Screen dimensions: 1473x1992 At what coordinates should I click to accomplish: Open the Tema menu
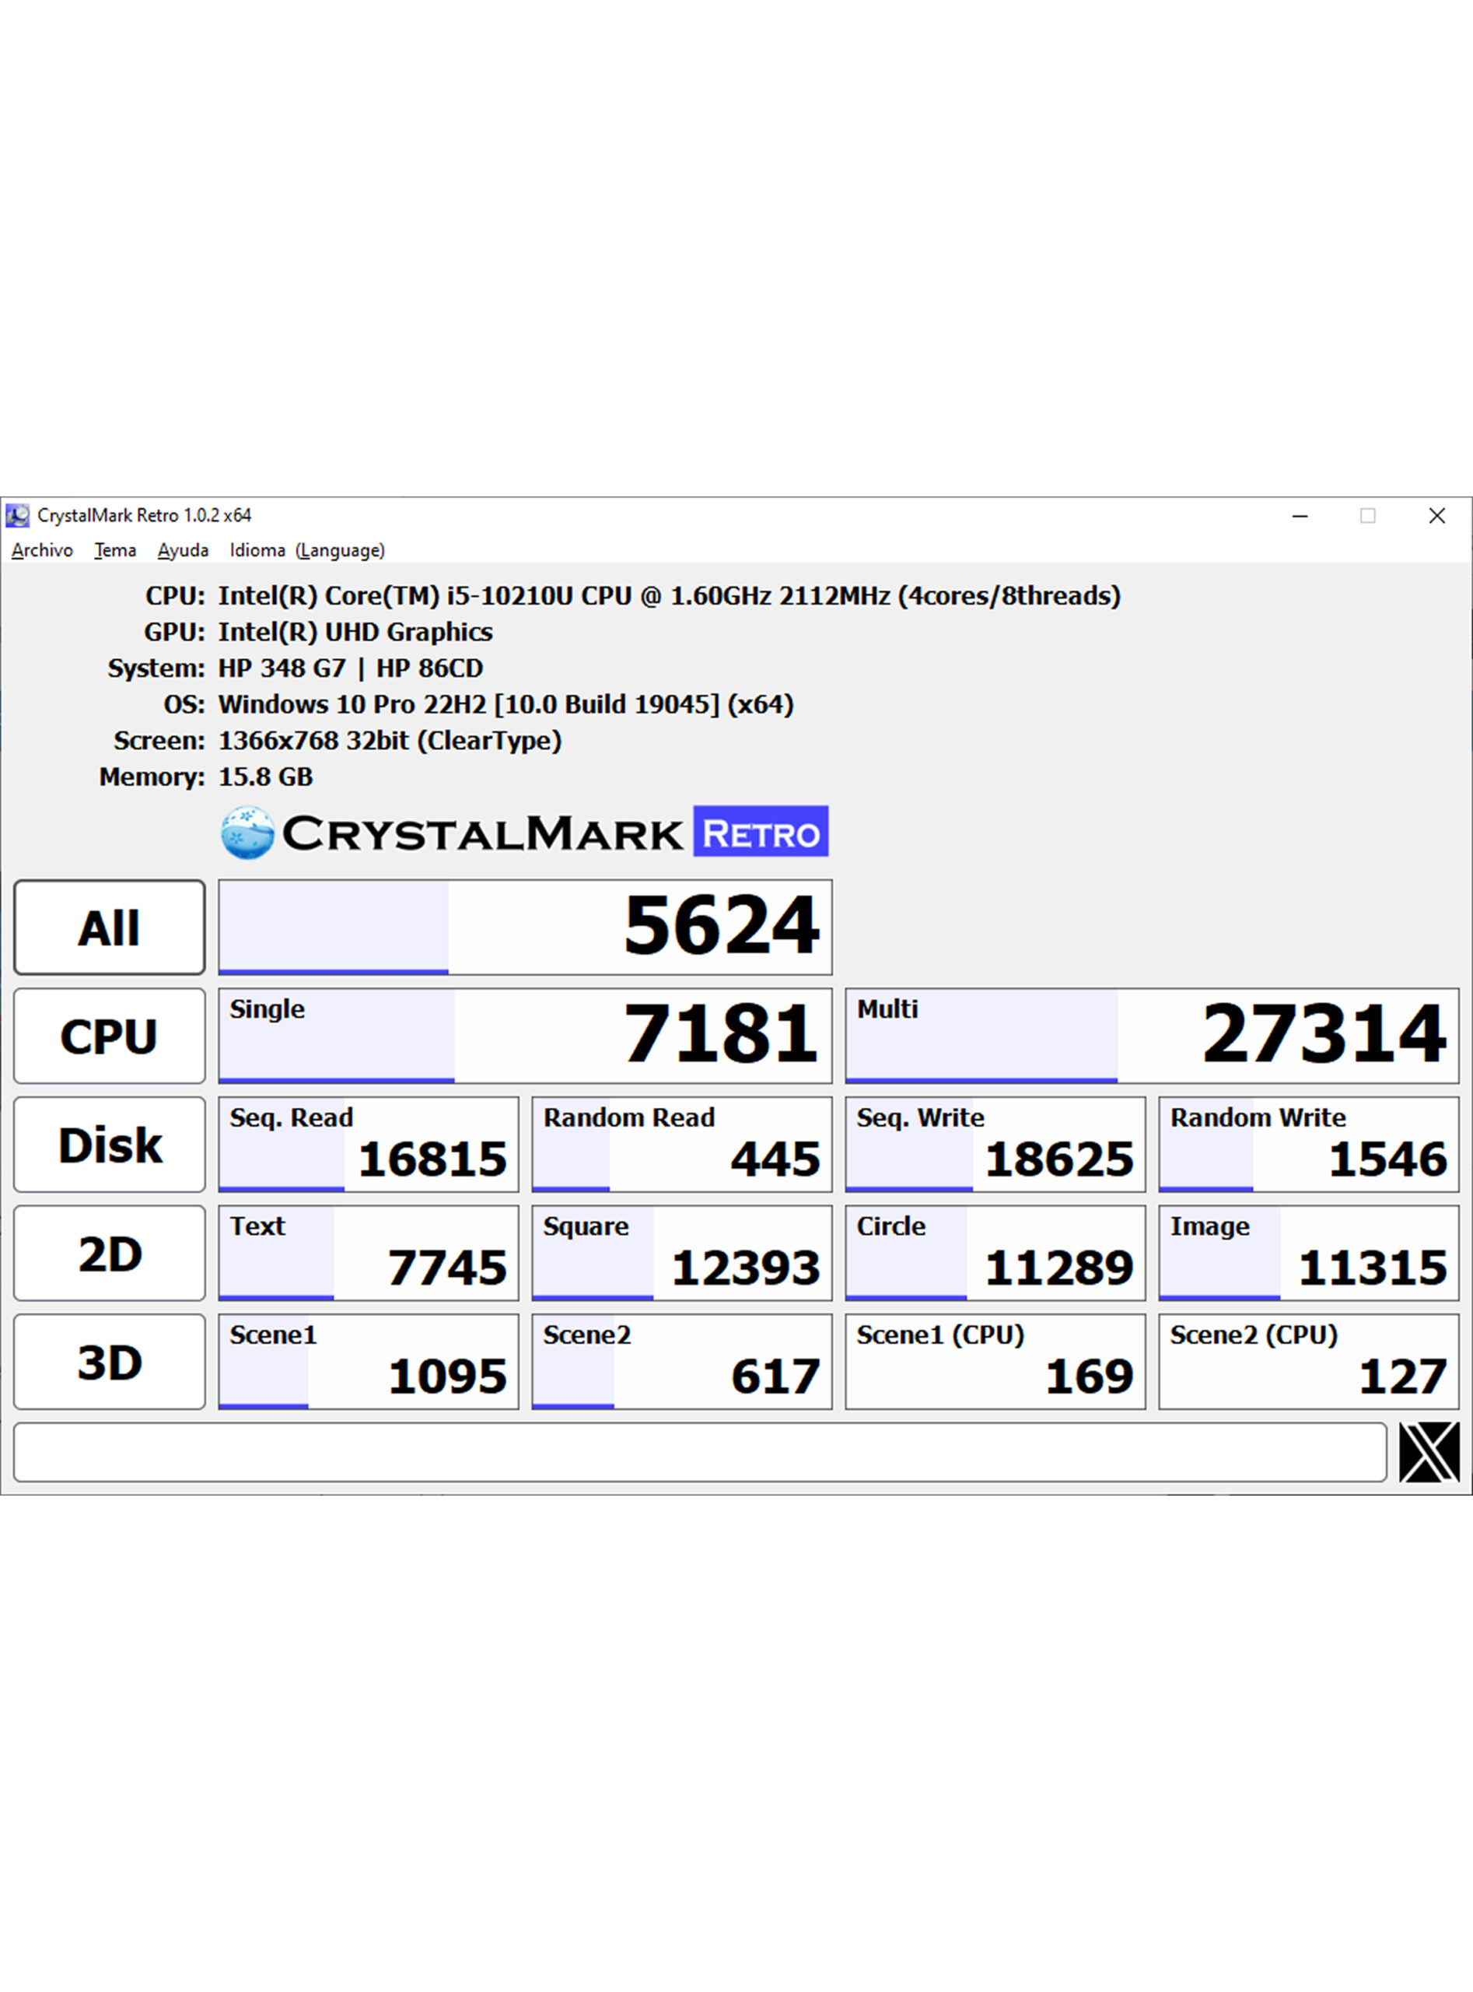(x=115, y=550)
